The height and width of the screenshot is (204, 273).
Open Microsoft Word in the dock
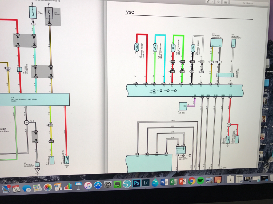(164, 182)
